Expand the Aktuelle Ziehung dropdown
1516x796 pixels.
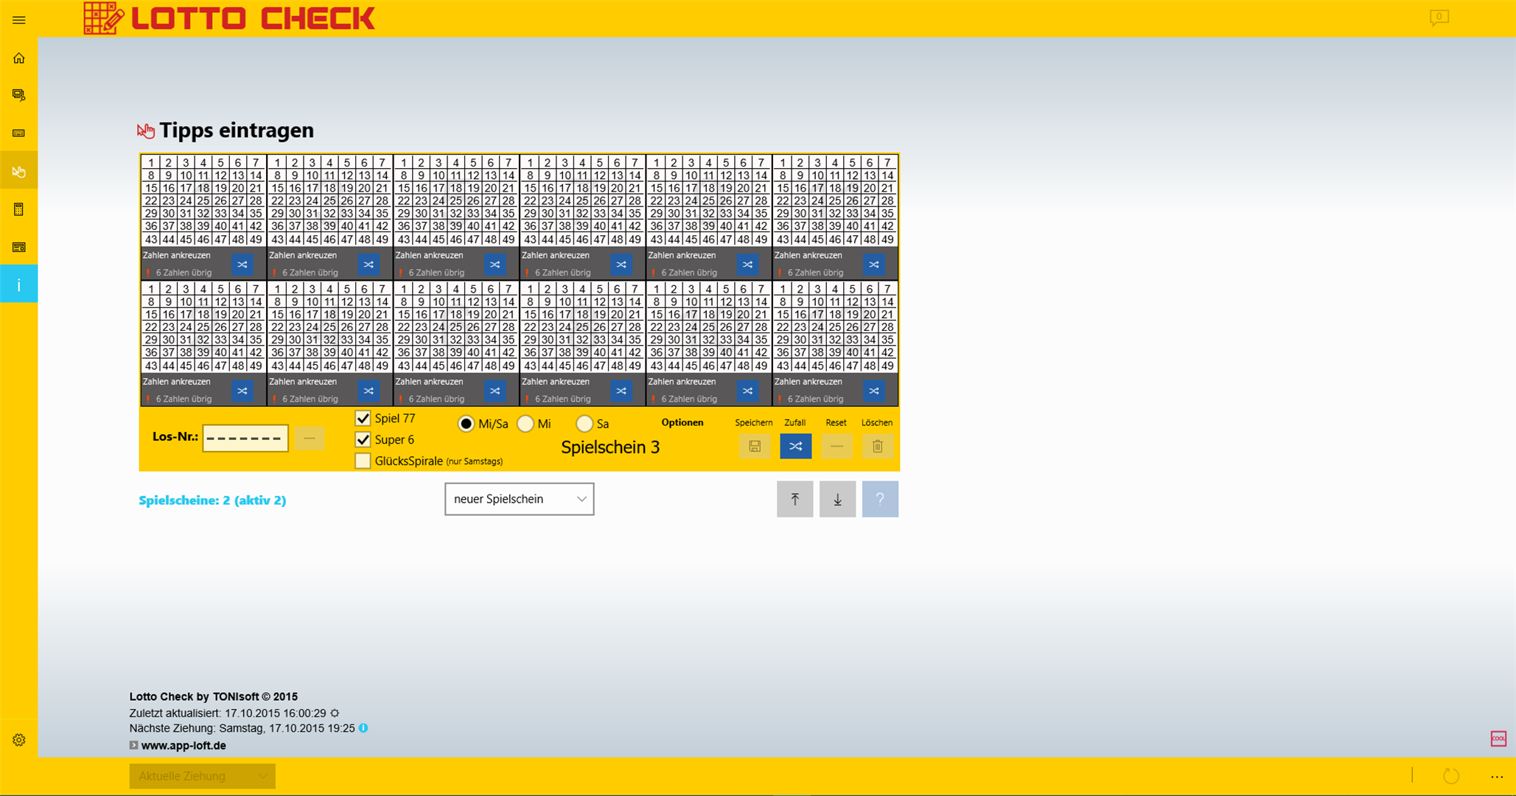pos(202,775)
